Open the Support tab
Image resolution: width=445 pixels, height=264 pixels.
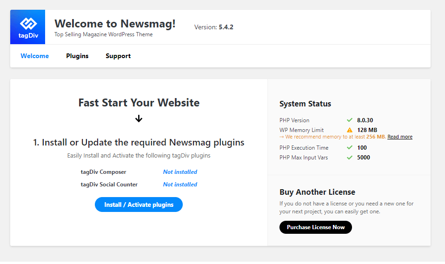(x=118, y=56)
